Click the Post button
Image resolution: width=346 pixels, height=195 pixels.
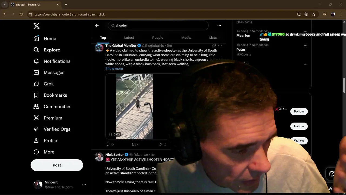[57, 165]
